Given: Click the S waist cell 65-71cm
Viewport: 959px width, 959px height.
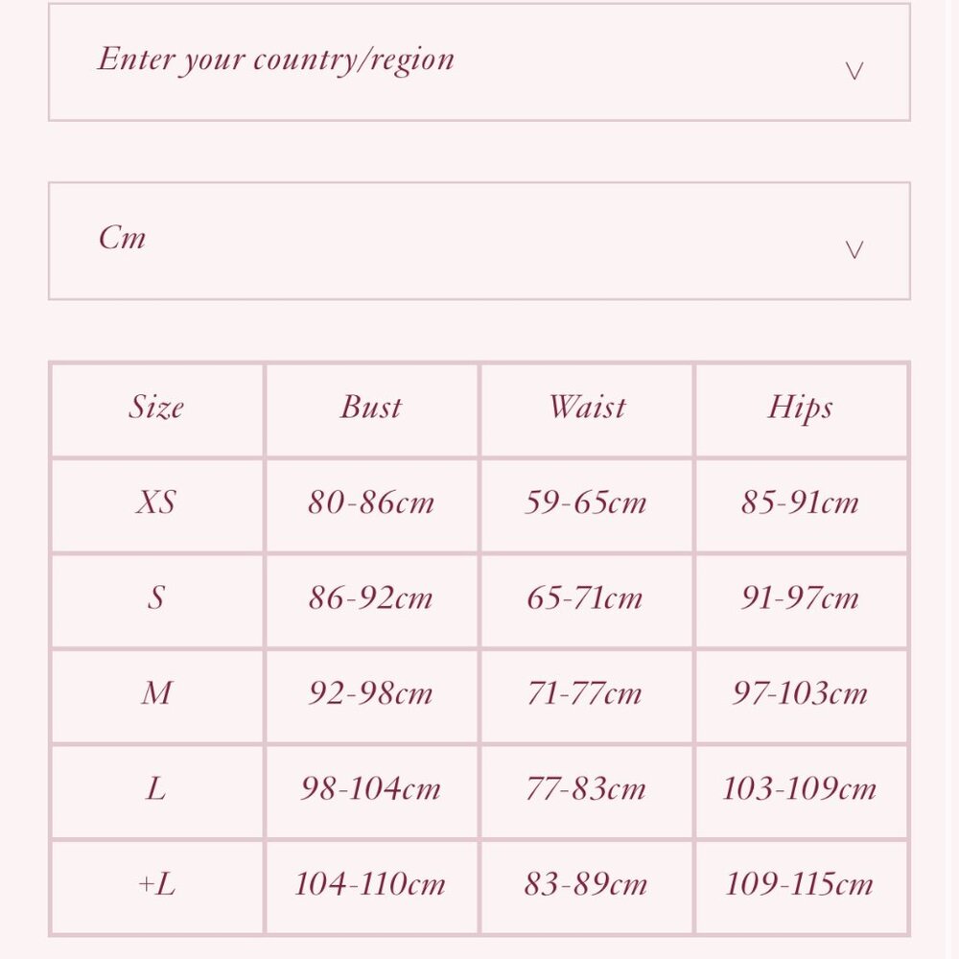Looking at the screenshot, I should click(586, 598).
